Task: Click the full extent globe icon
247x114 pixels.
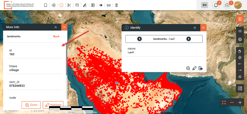Action: (x=240, y=58)
